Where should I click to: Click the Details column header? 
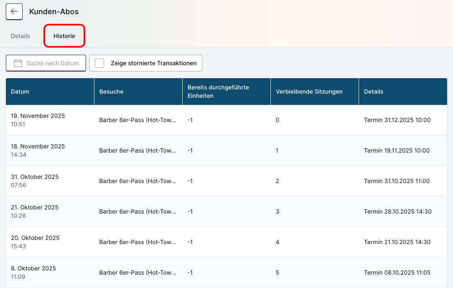pos(374,92)
